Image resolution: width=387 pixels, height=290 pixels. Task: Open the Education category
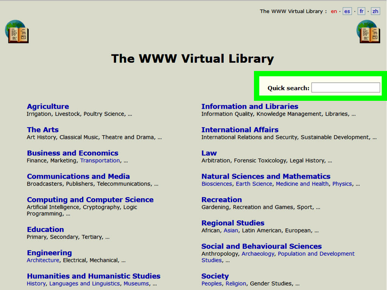coord(45,229)
